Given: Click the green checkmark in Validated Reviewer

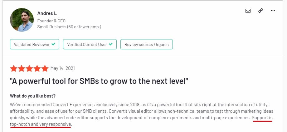Looking at the screenshot, I should [53, 44].
